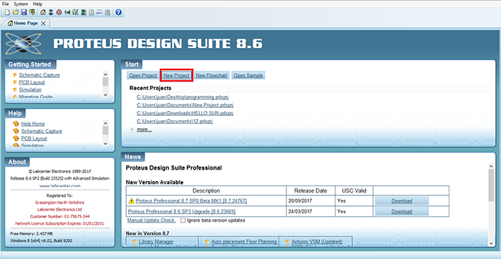Viewport: 501px width, 259px height.
Task: Open the Design Explorer toolbar icon
Action: (x=84, y=12)
